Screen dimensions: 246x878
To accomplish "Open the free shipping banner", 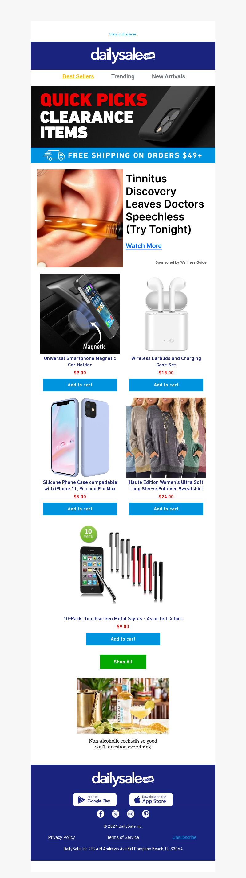I will click(123, 155).
